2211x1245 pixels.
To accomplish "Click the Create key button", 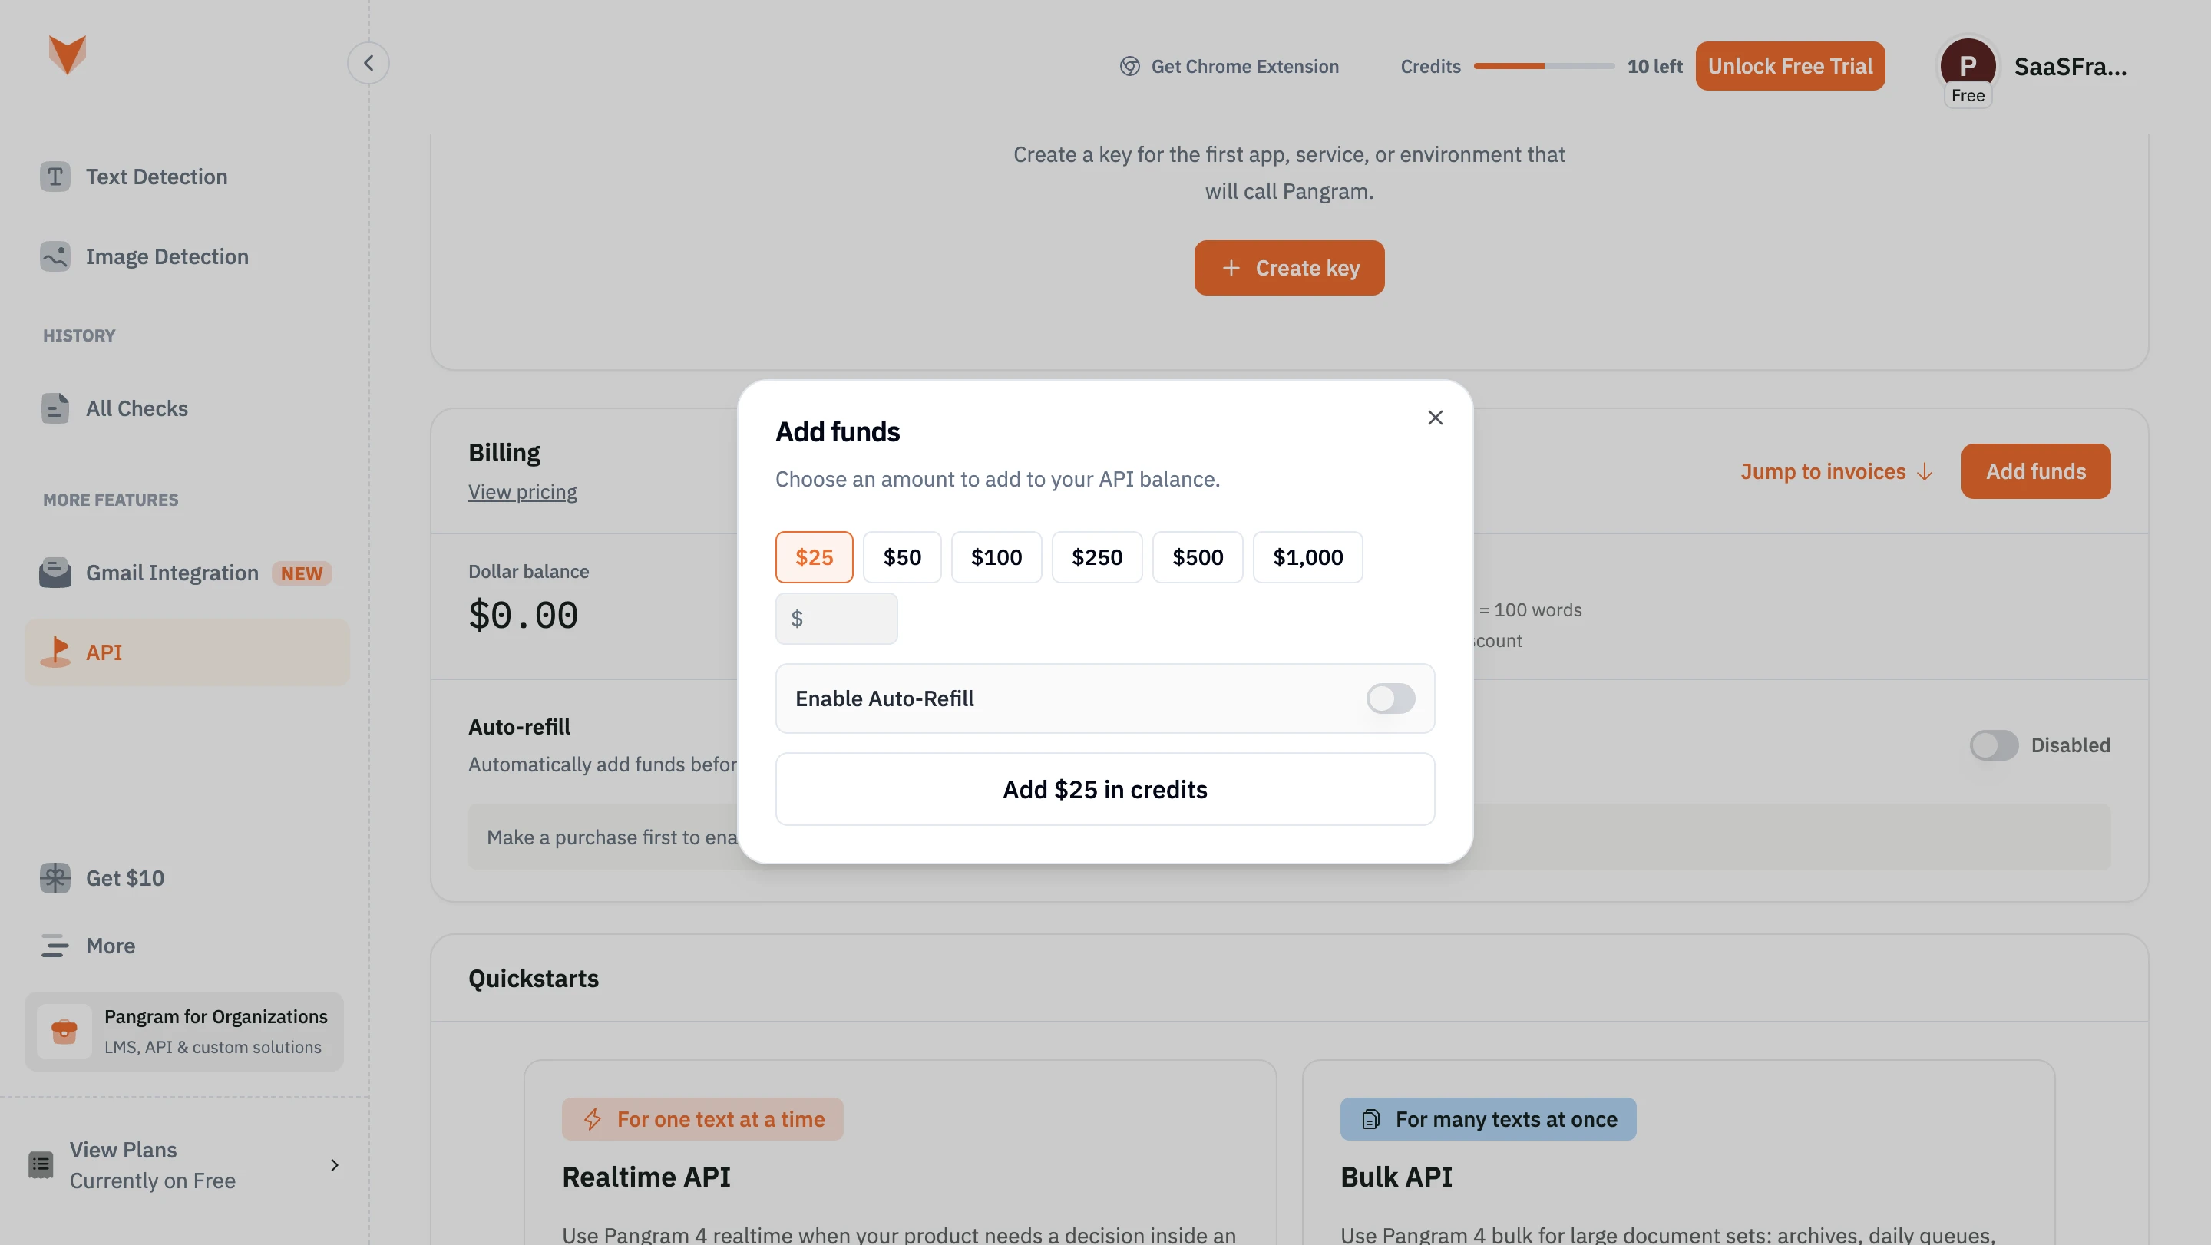I will (1289, 268).
